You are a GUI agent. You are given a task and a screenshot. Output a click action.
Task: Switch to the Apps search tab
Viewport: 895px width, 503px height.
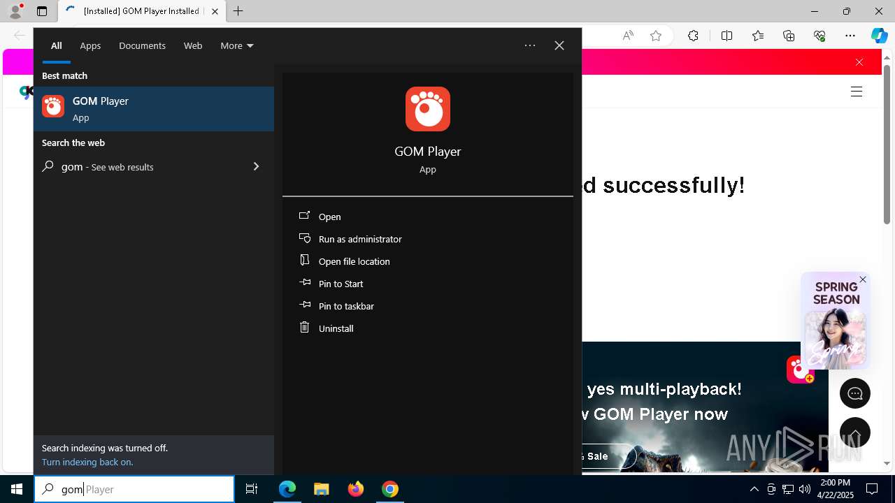coord(90,45)
